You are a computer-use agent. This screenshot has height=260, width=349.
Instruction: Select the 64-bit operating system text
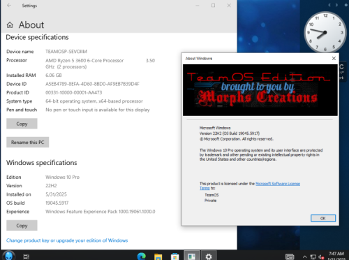coord(94,101)
